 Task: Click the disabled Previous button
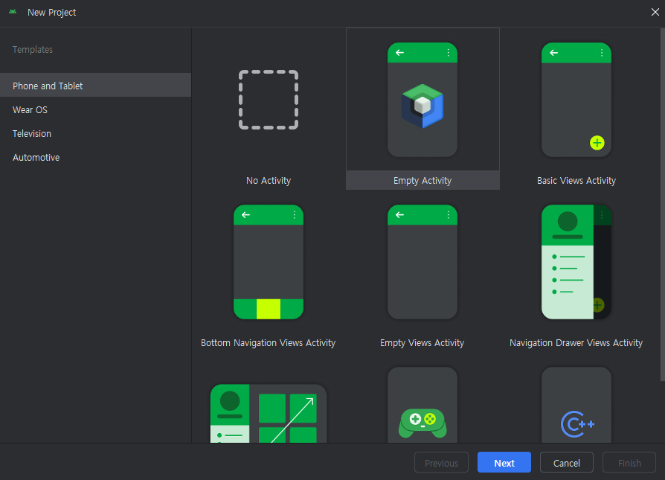(442, 463)
